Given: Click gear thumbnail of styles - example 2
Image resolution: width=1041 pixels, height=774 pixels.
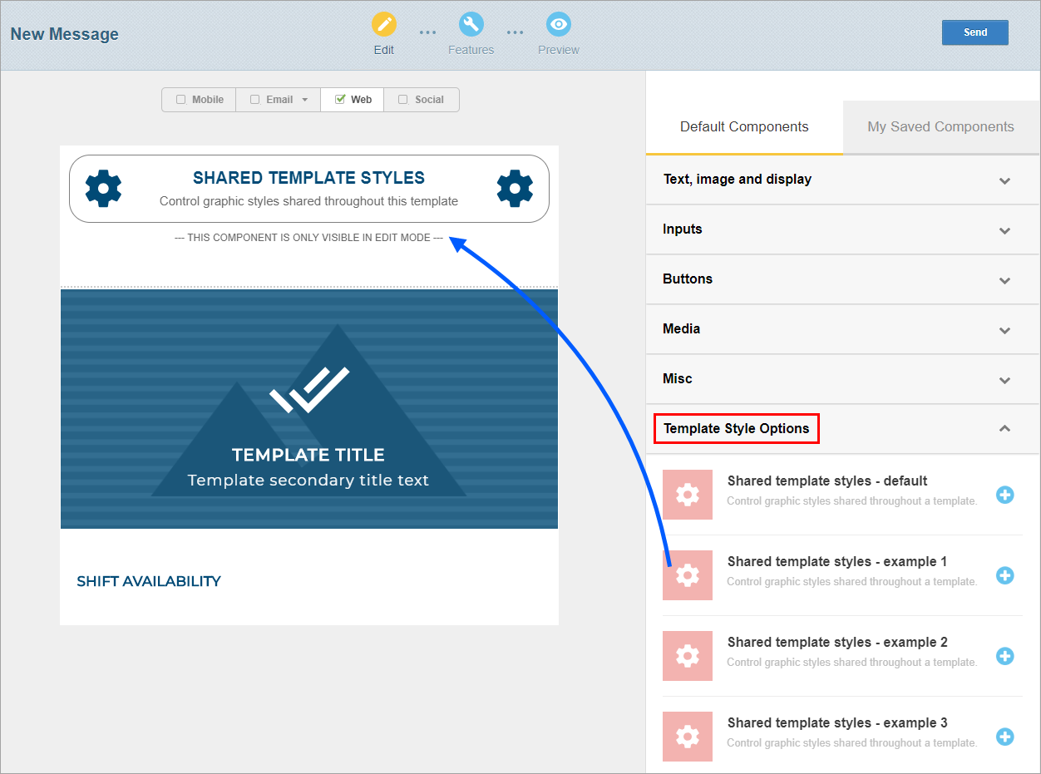Looking at the screenshot, I should pos(688,656).
